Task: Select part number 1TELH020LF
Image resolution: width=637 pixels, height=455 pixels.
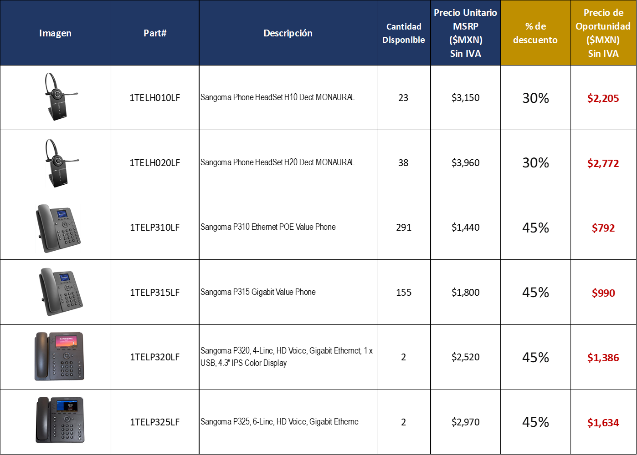Action: click(x=155, y=163)
